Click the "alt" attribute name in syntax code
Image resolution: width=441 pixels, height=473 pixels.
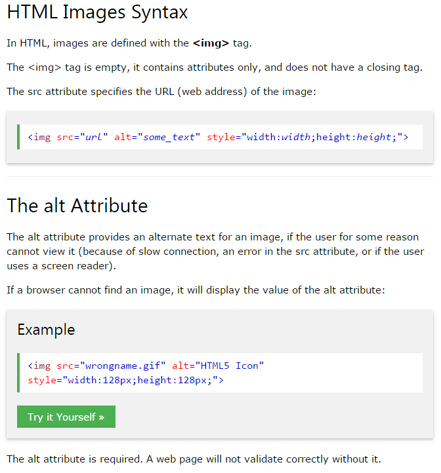[x=122, y=137]
